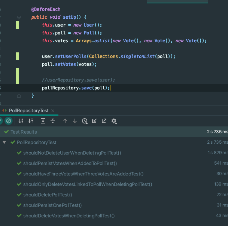Viewport: 228px width, 226px height.
Task: Sort test results alphabetically
Action: click(x=21, y=121)
